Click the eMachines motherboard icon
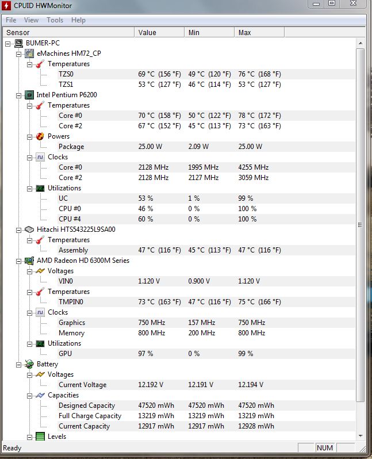Screen dimensions: 372x459 pos(29,53)
